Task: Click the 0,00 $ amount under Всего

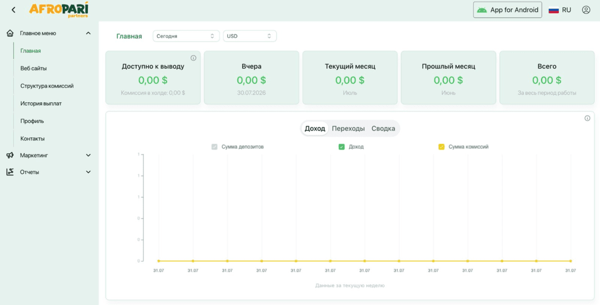Action: tap(547, 81)
